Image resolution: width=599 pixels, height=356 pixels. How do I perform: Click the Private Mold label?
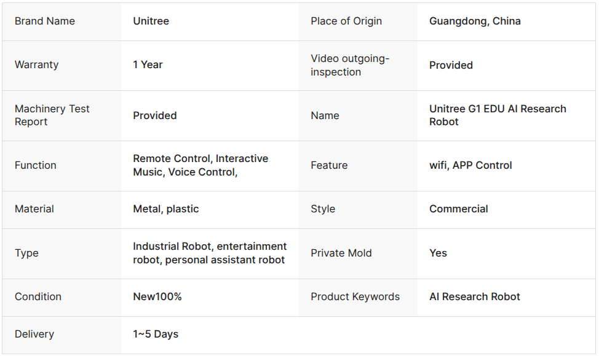(x=341, y=253)
